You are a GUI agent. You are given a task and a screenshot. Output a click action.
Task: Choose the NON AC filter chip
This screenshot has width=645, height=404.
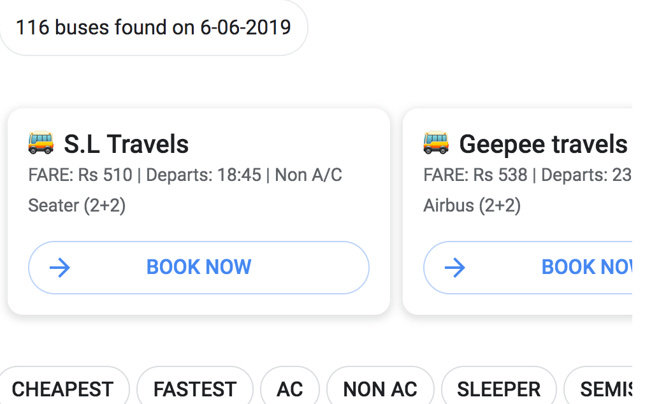380,389
